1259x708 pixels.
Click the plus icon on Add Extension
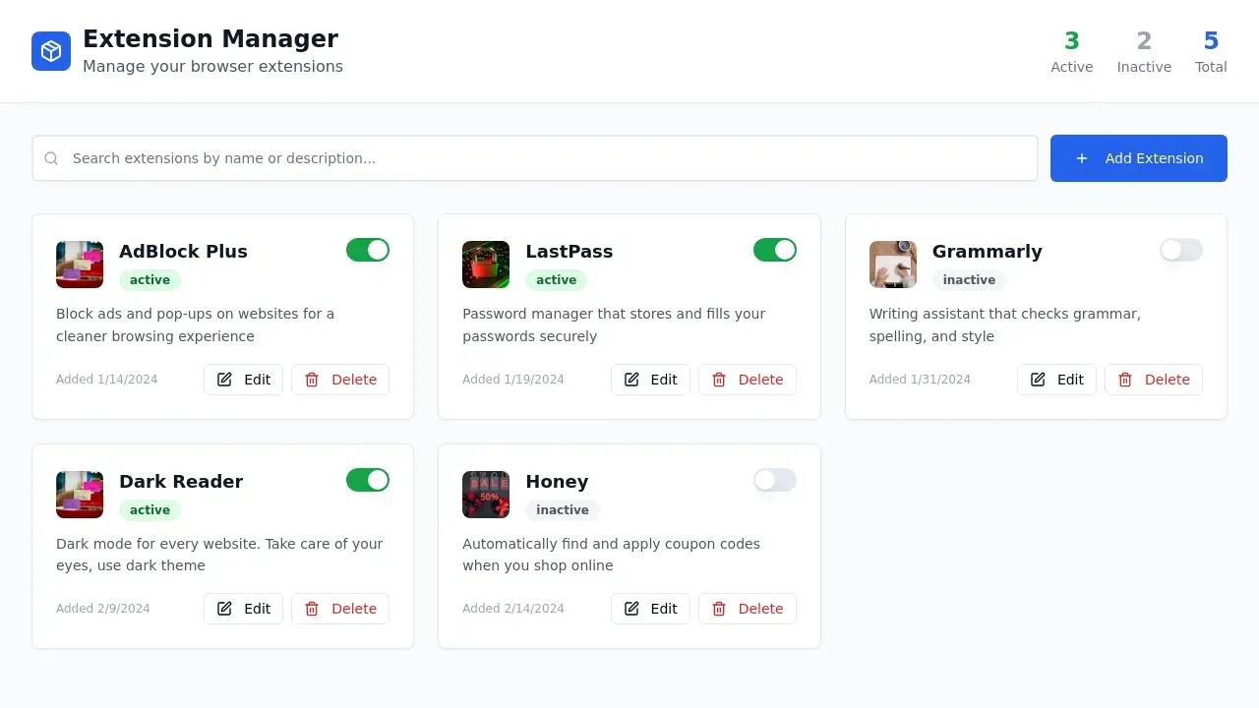pos(1082,158)
